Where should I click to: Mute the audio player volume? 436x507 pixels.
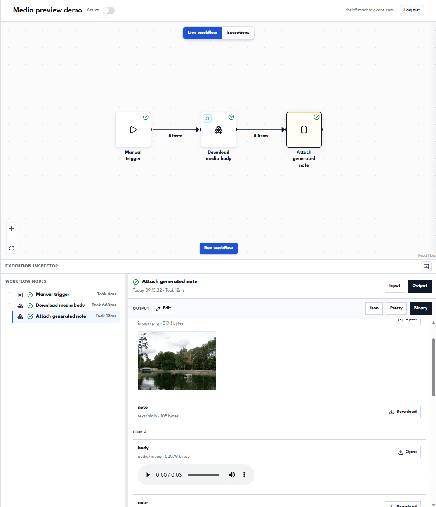(232, 474)
